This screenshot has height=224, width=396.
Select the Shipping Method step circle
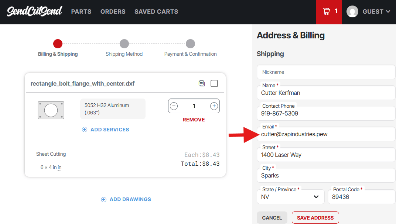[x=124, y=44]
